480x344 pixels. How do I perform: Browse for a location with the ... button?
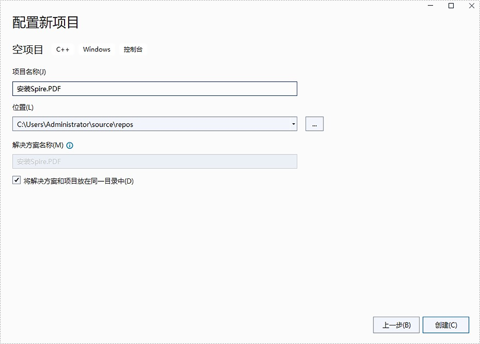tap(314, 124)
